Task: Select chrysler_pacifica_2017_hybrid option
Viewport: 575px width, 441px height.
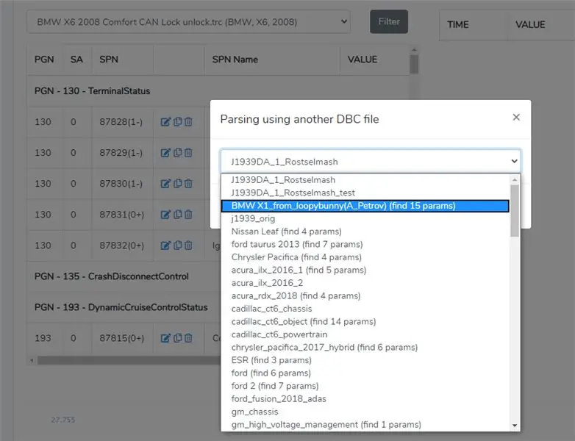Action: [365, 347]
